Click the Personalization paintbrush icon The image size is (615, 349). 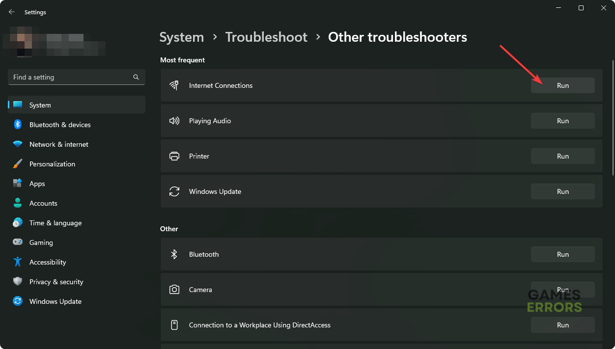(18, 164)
